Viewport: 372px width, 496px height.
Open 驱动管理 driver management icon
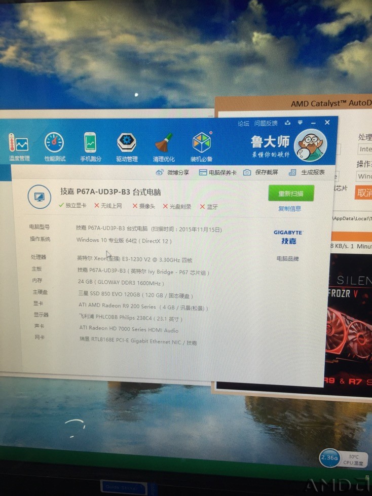click(127, 148)
